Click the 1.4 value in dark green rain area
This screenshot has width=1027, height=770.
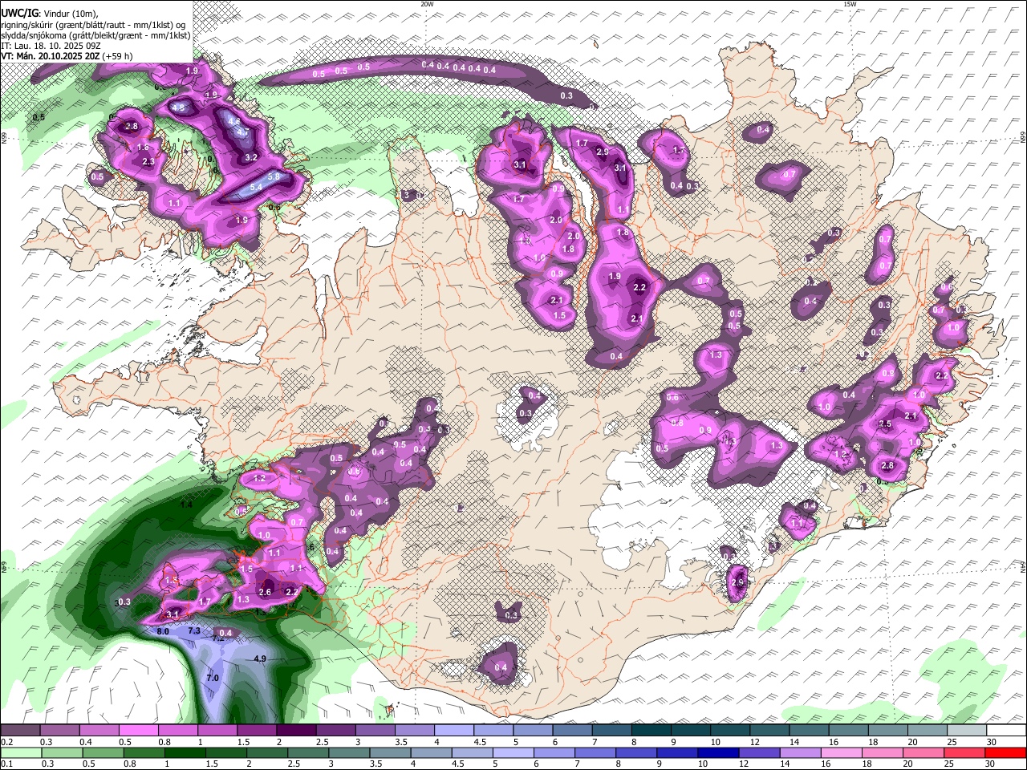[x=186, y=505]
